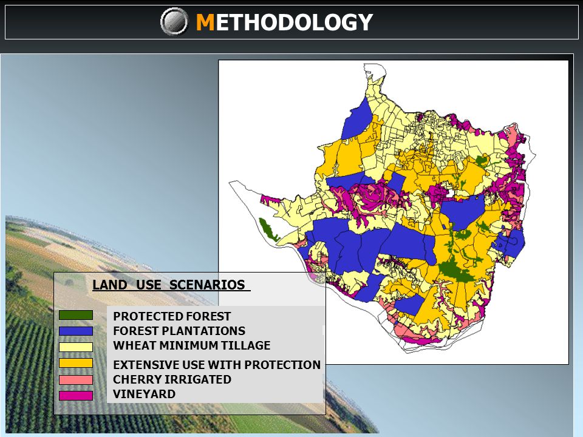Select the pale yellow Wheat Minimum Tillage swatch

tap(76, 347)
